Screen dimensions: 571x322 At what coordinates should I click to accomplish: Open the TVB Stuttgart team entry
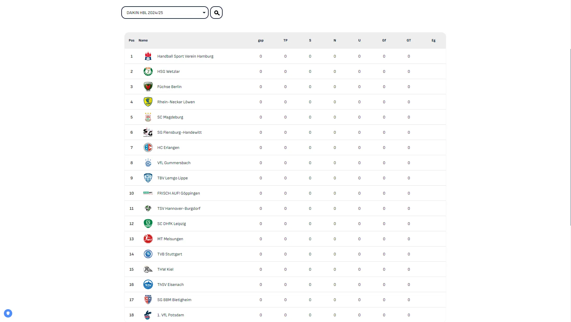[170, 254]
